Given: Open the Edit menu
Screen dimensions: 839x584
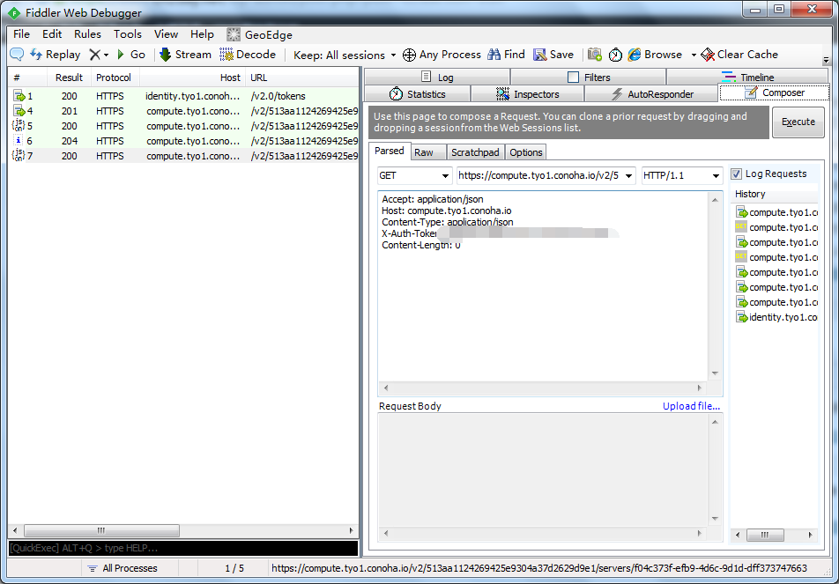Looking at the screenshot, I should [52, 34].
